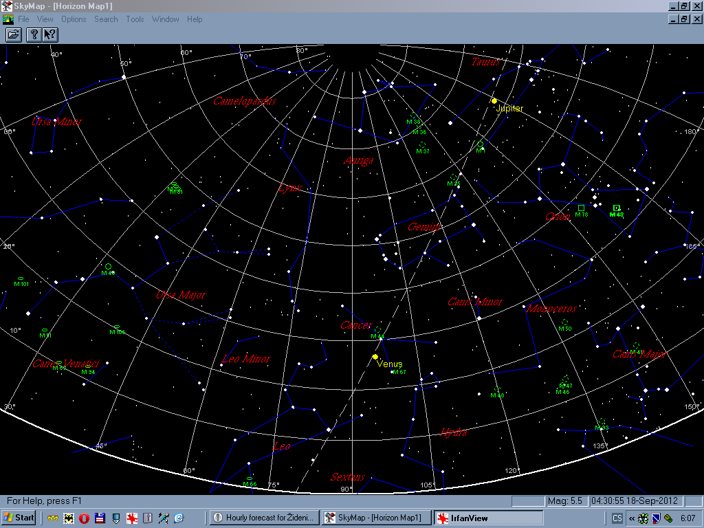This screenshot has width=704, height=528.
Task: Launch the red splat IrfanView quick launch icon
Action: [131, 518]
